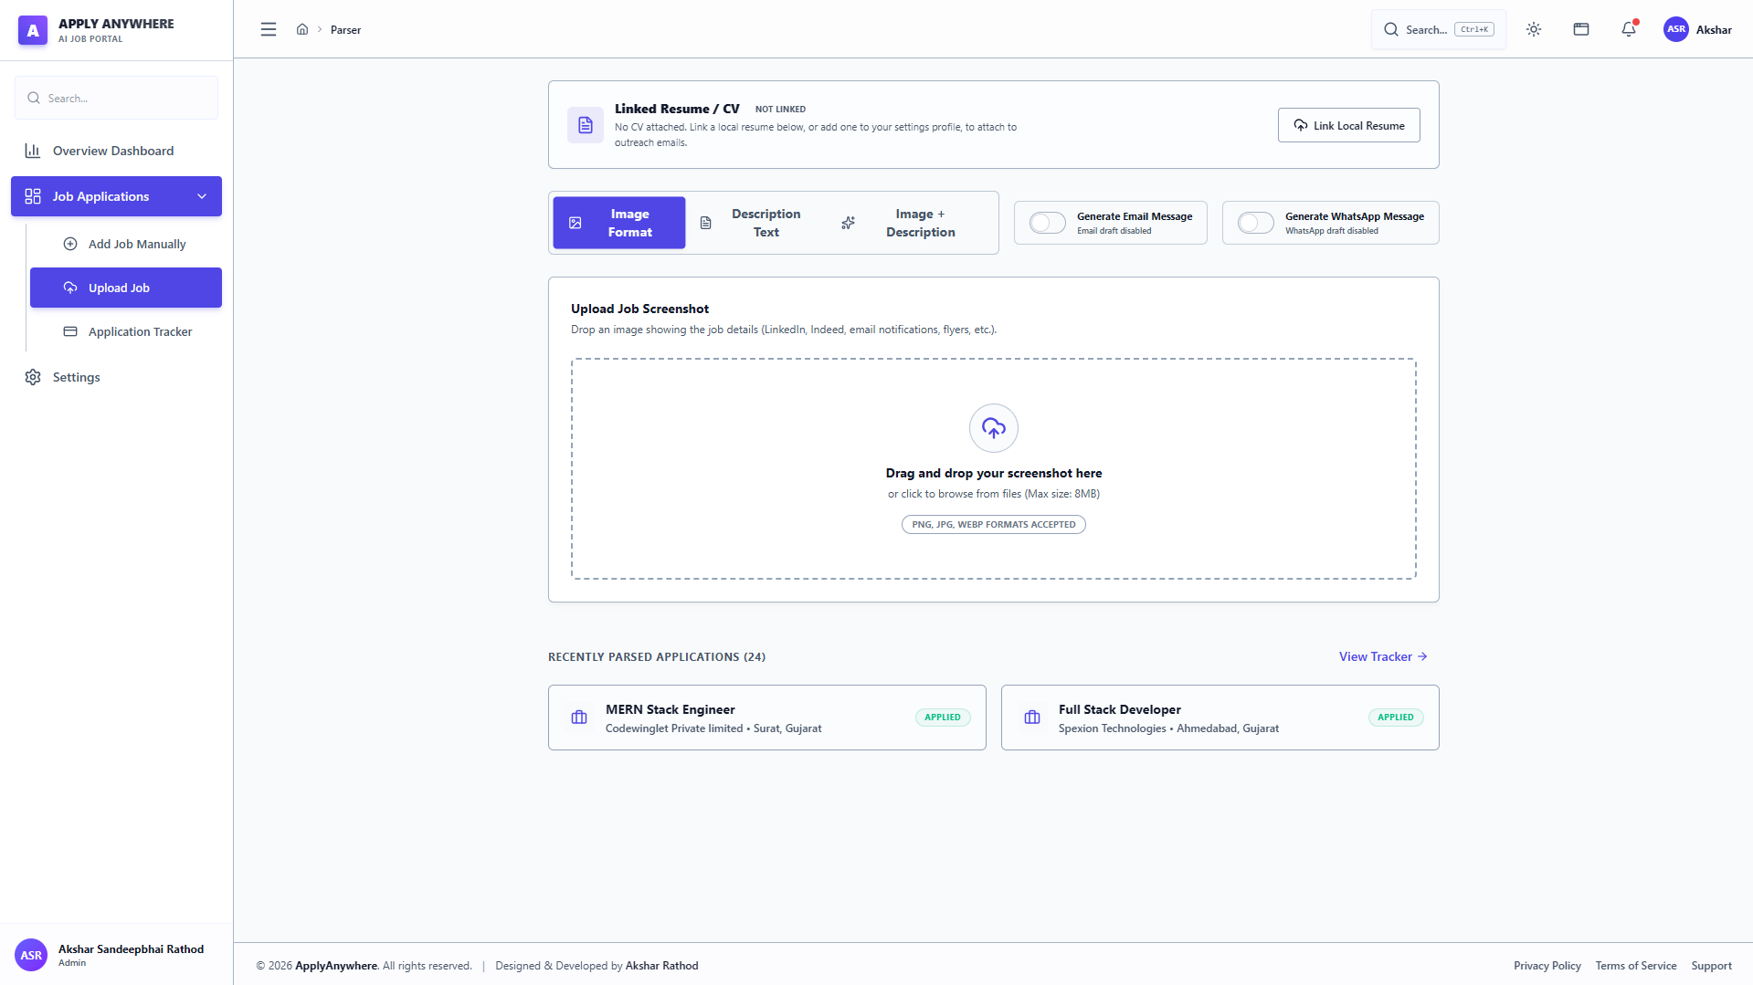Click the Job Applications grid icon

tap(33, 196)
